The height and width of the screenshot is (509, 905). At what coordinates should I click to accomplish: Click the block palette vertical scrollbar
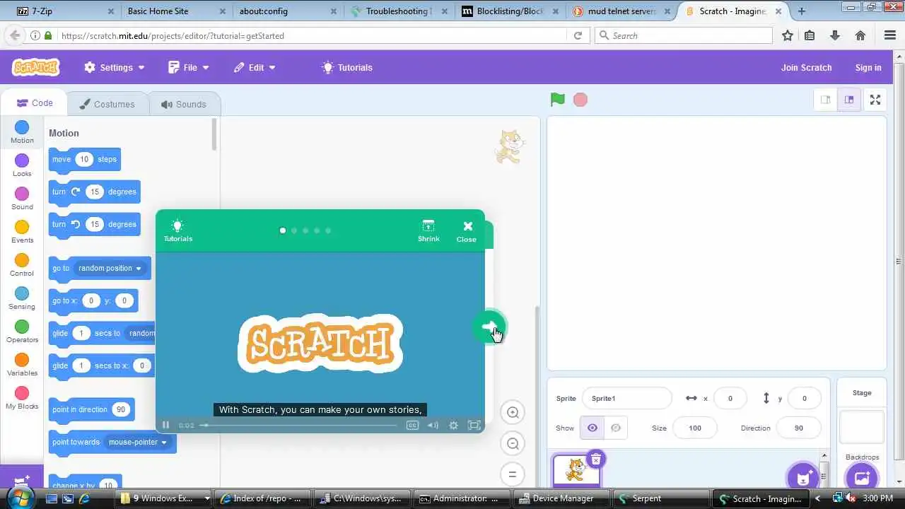click(214, 134)
